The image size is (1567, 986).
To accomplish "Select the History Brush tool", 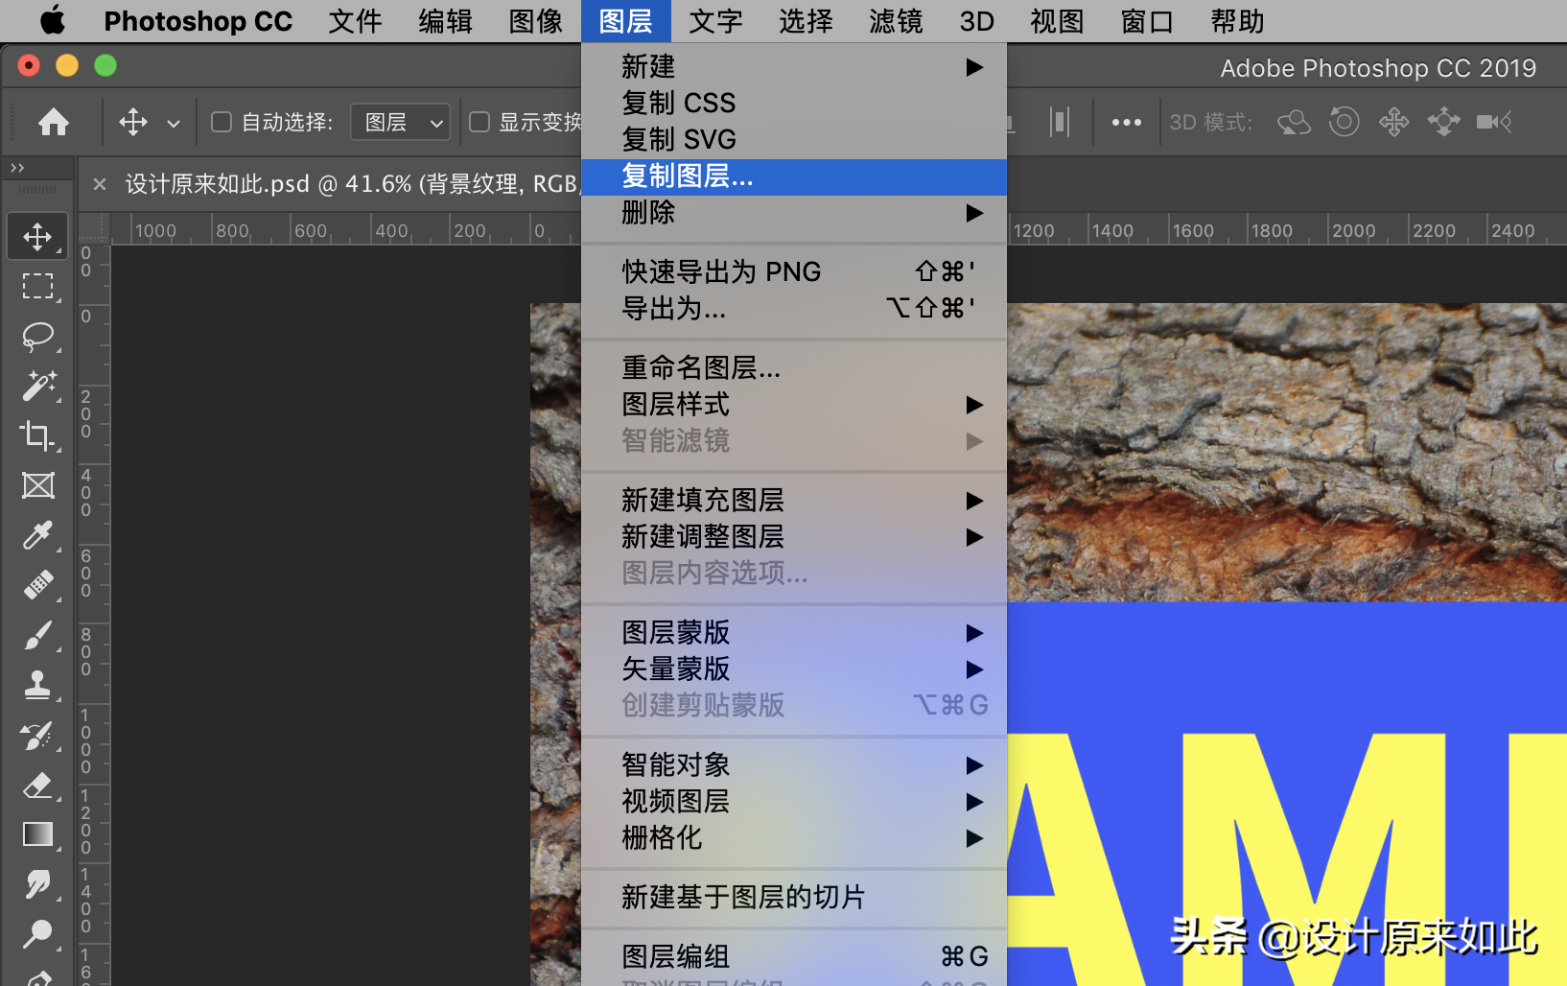I will (x=37, y=736).
